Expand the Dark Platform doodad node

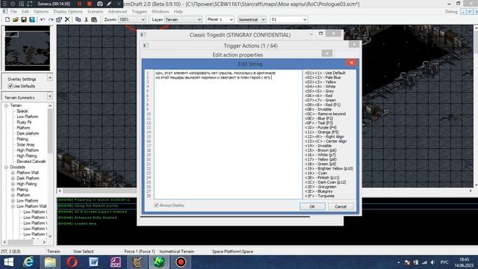(x=13, y=178)
